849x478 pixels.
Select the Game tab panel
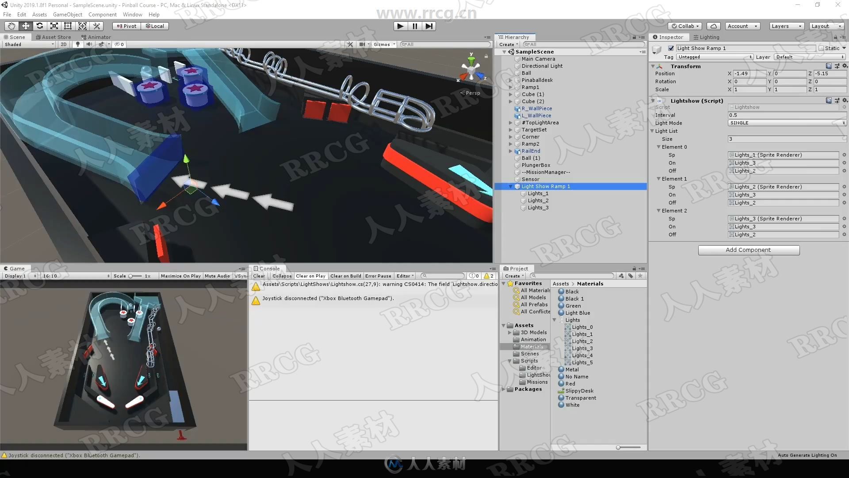coord(16,268)
